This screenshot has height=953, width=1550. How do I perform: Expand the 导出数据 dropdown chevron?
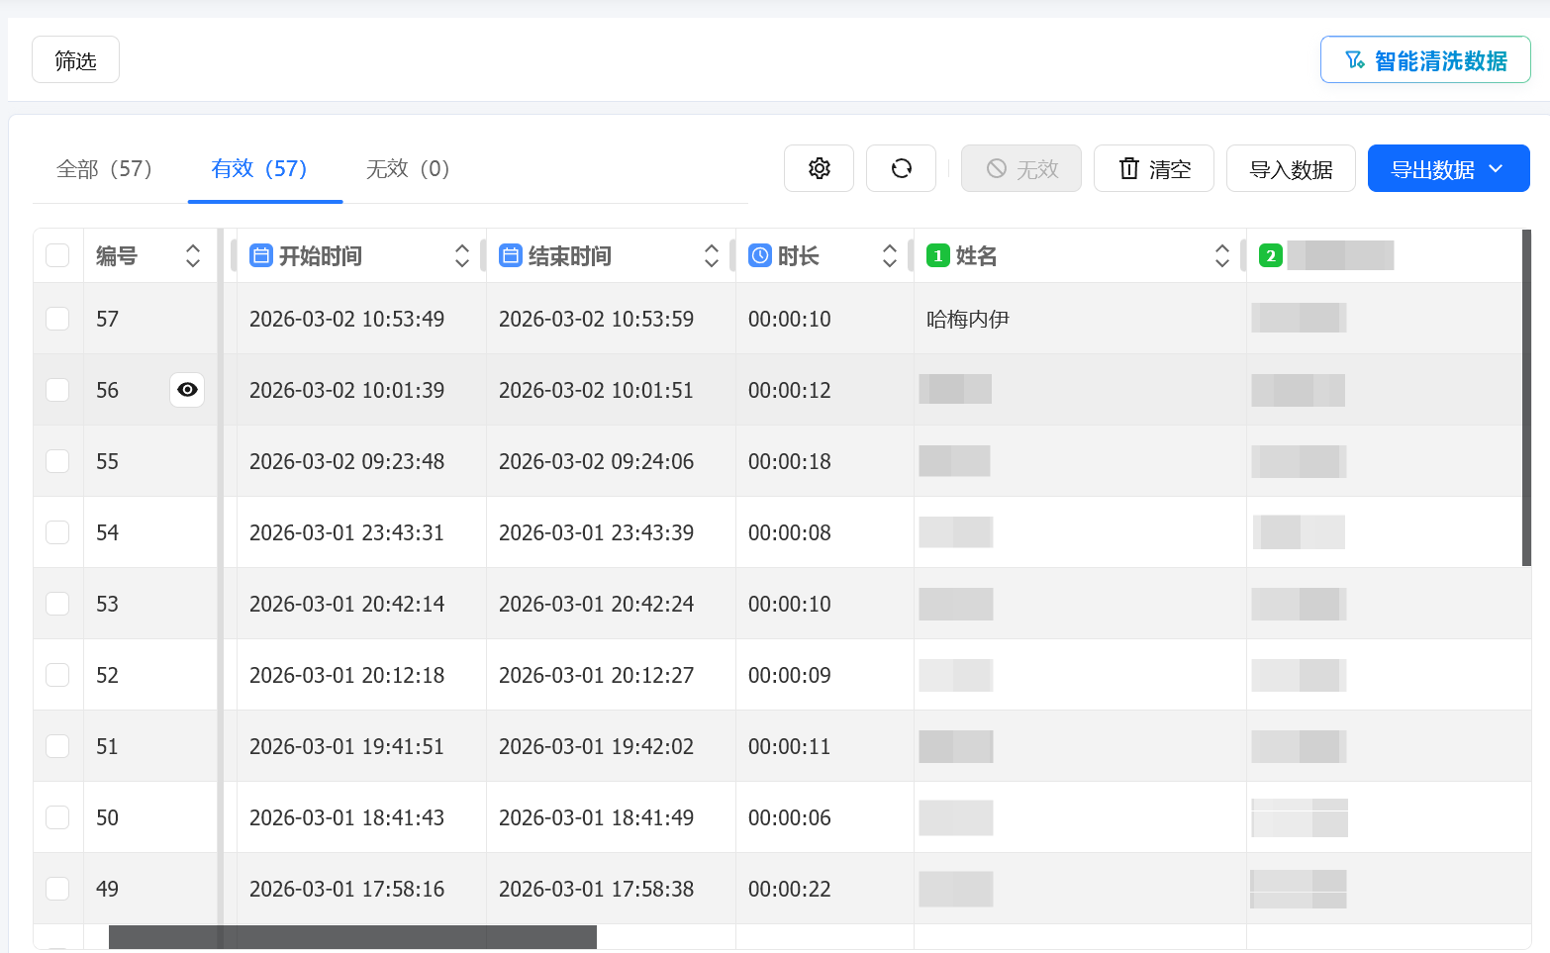pyautogui.click(x=1496, y=169)
